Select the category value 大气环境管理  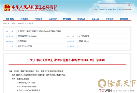(84, 36)
